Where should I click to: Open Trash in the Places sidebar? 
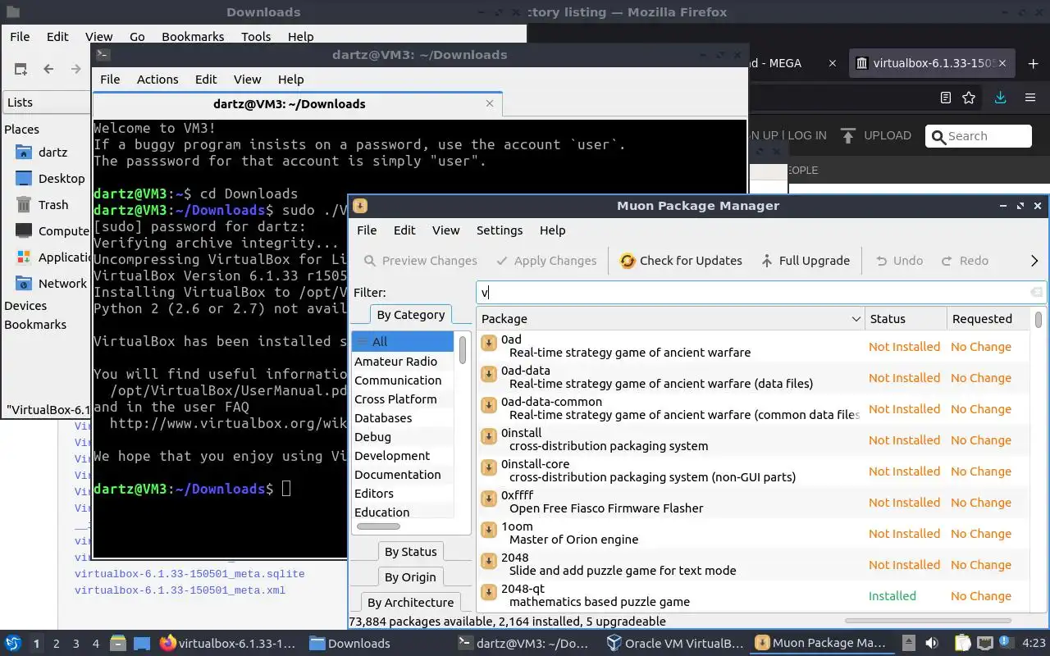click(53, 205)
